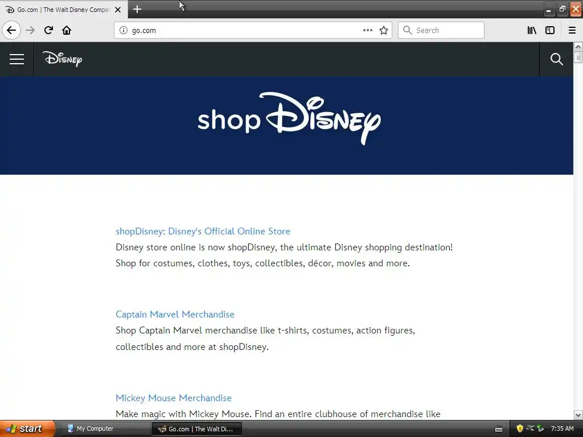Viewport: 583px width, 437px height.
Task: Click text 'collectibles and more at shopDisney.'
Action: (192, 347)
